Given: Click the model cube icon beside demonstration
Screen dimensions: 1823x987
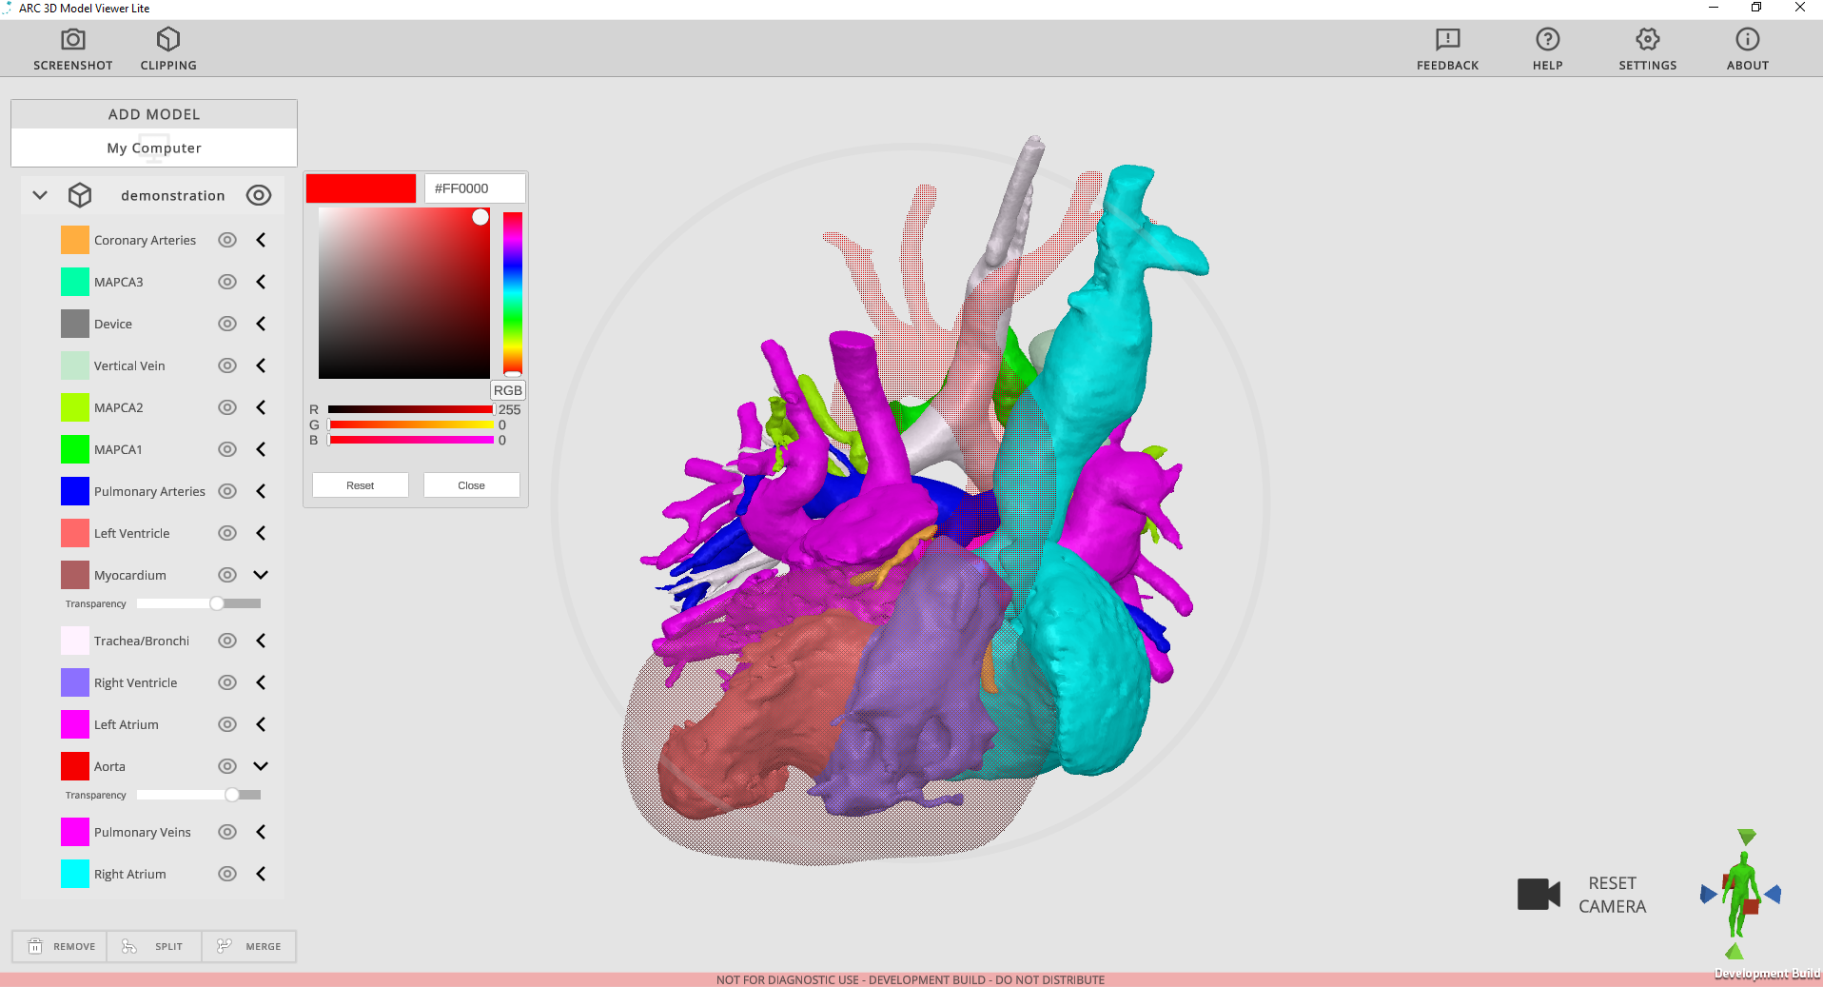Looking at the screenshot, I should click(x=80, y=194).
